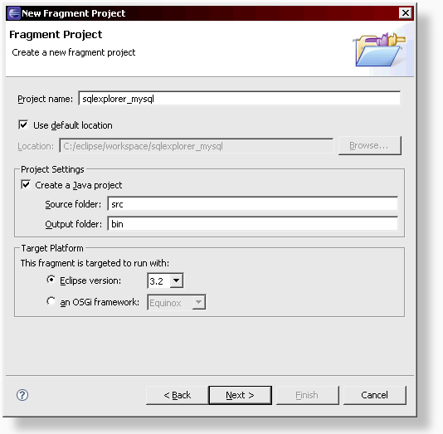Click the fragment project folder wizard image
Image resolution: width=443 pixels, height=434 pixels.
[x=379, y=50]
